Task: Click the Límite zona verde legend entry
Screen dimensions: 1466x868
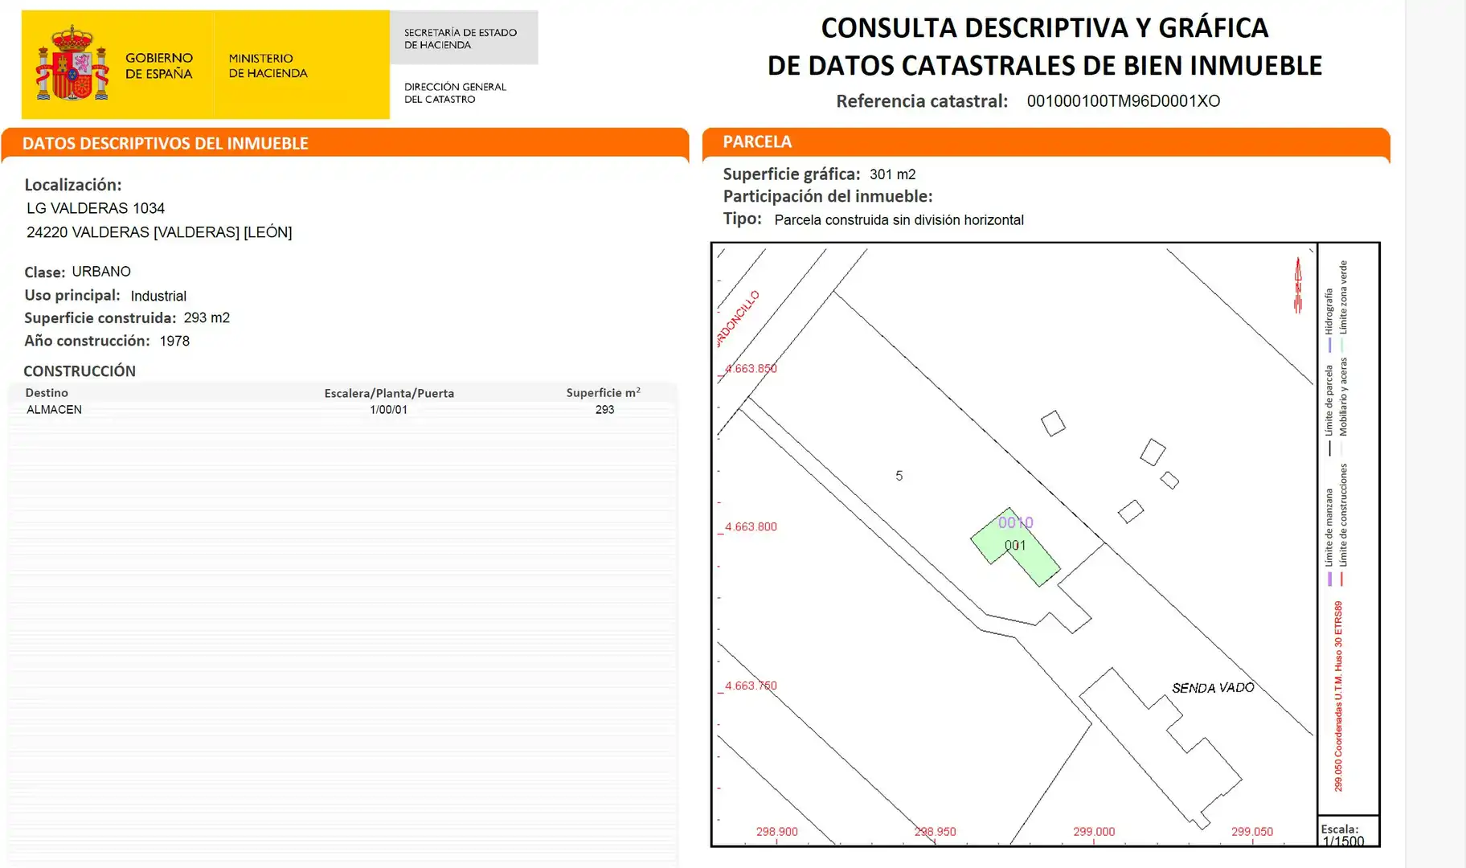Action: (x=1343, y=305)
